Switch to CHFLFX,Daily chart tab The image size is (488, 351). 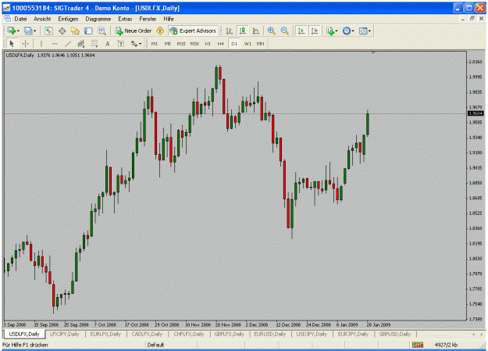[x=189, y=334]
